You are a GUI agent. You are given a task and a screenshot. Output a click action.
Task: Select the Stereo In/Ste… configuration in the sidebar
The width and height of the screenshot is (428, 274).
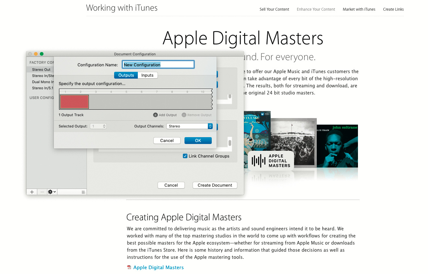pos(43,76)
